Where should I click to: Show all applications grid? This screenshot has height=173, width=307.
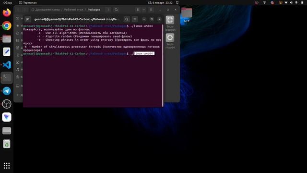[x=7, y=166]
